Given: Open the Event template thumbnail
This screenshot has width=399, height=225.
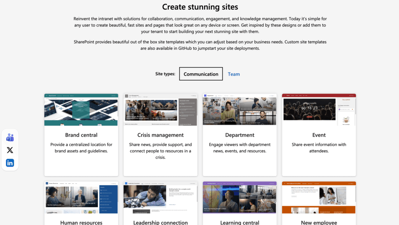Looking at the screenshot, I should 319,110.
